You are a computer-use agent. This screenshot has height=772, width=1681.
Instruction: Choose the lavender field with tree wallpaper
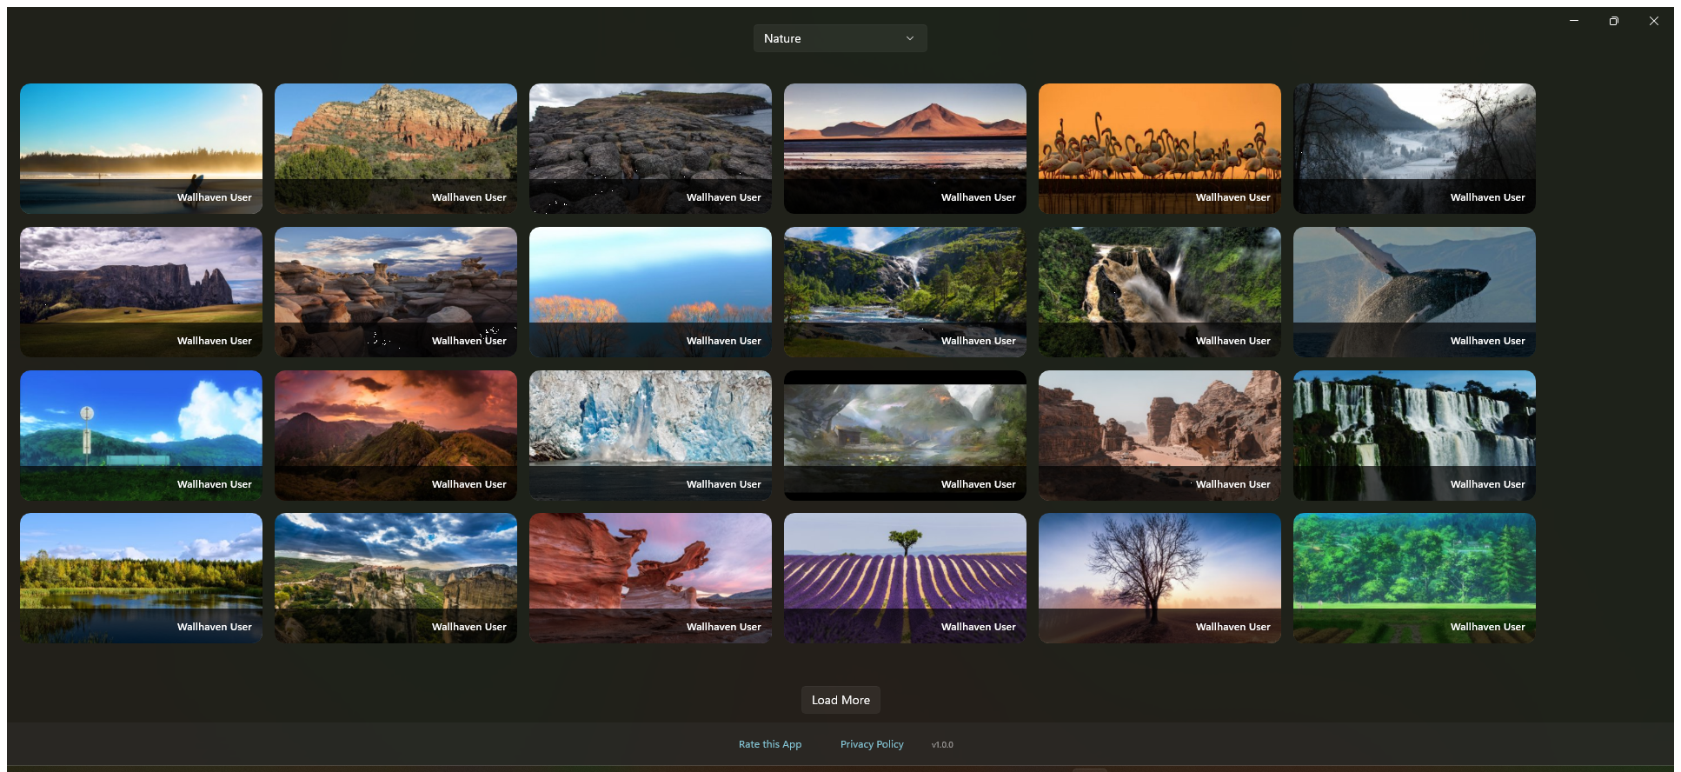click(905, 578)
